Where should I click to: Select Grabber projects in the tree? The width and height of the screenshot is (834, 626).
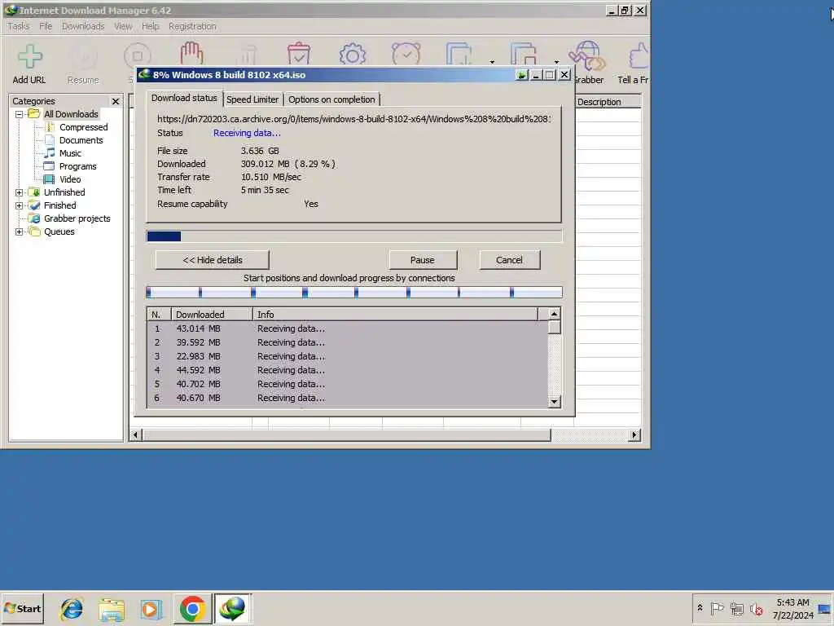tap(77, 218)
